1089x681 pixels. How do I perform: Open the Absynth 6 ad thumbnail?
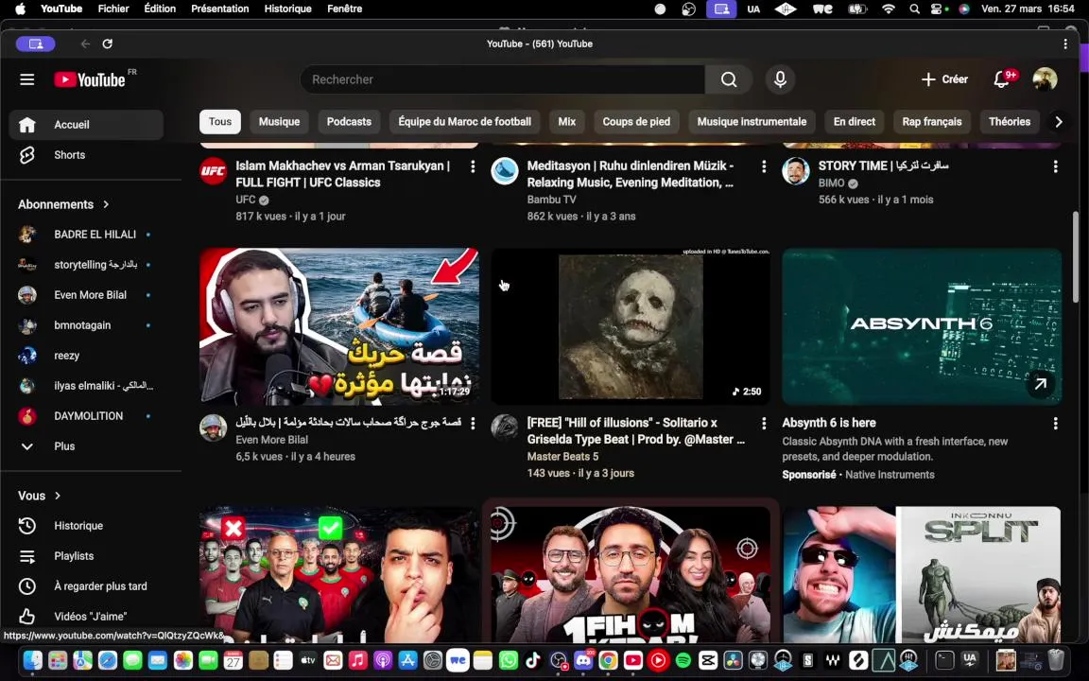(x=923, y=326)
